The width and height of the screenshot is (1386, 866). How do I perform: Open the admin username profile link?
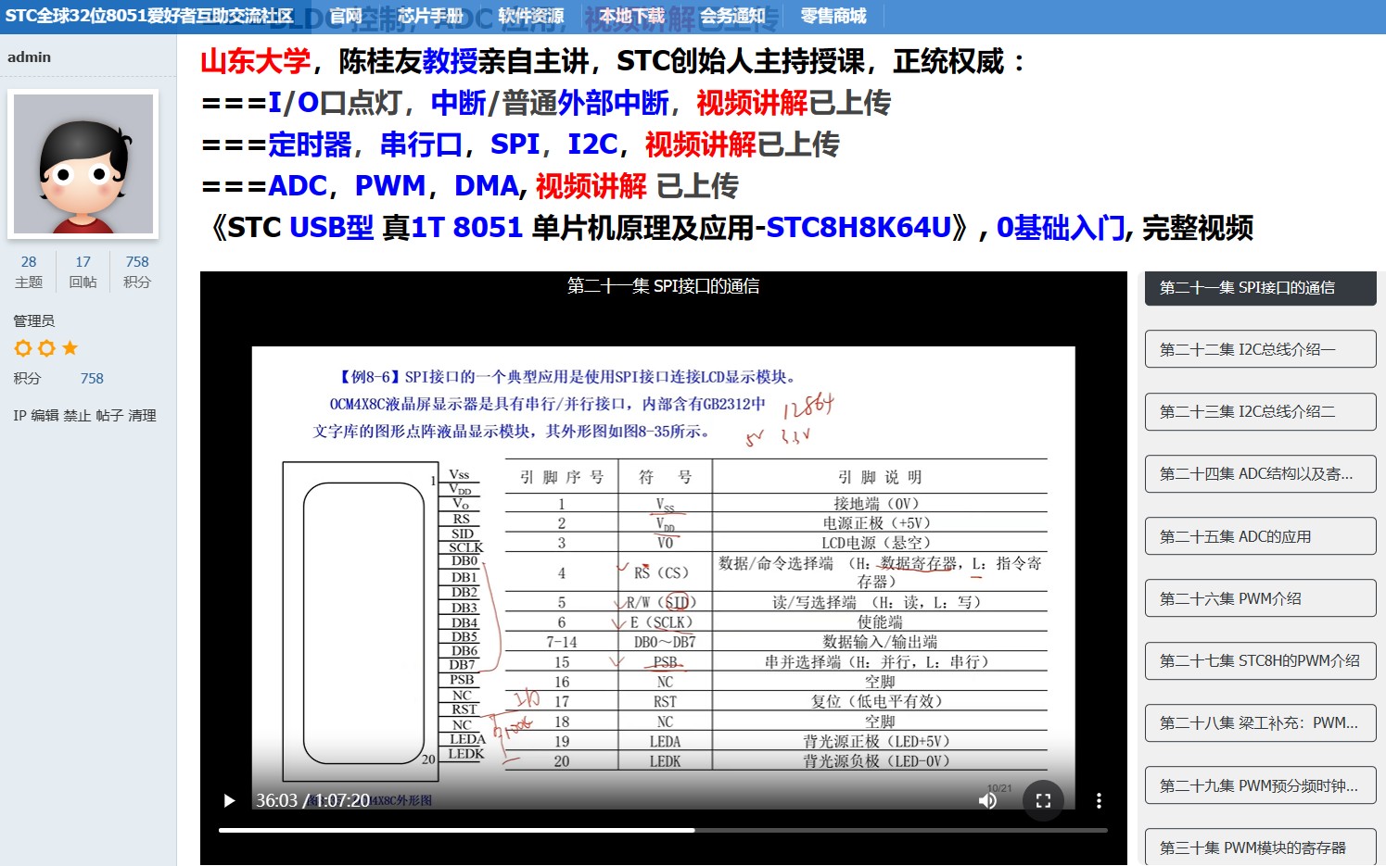coord(29,56)
